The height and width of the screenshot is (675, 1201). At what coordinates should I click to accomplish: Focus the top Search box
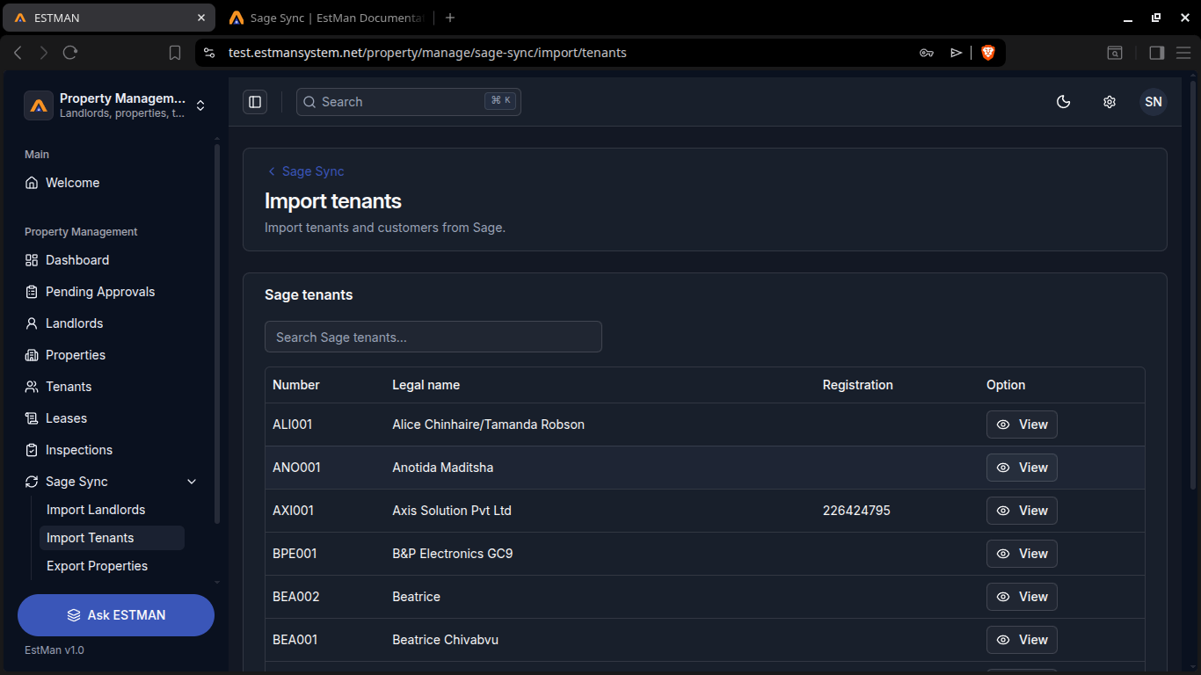pos(409,102)
